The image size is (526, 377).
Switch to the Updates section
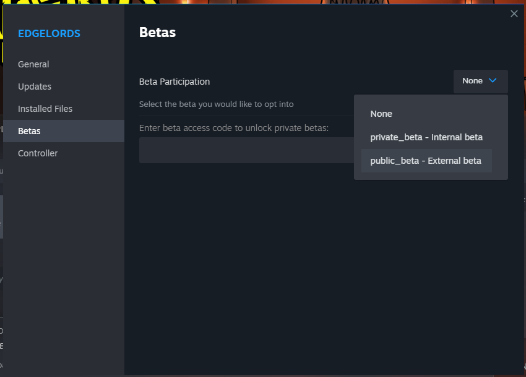[35, 87]
